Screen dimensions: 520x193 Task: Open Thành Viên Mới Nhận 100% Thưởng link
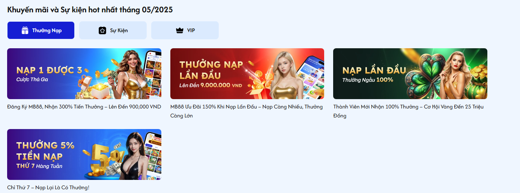pos(408,111)
